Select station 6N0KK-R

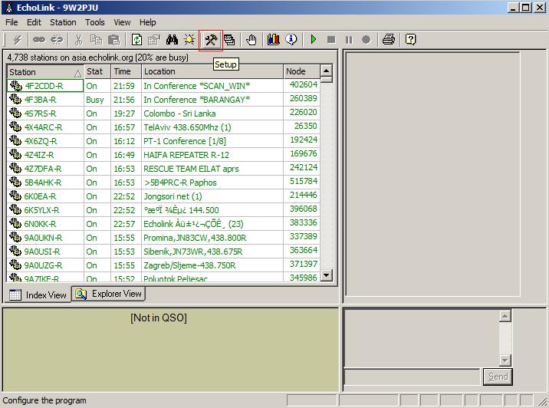point(40,224)
